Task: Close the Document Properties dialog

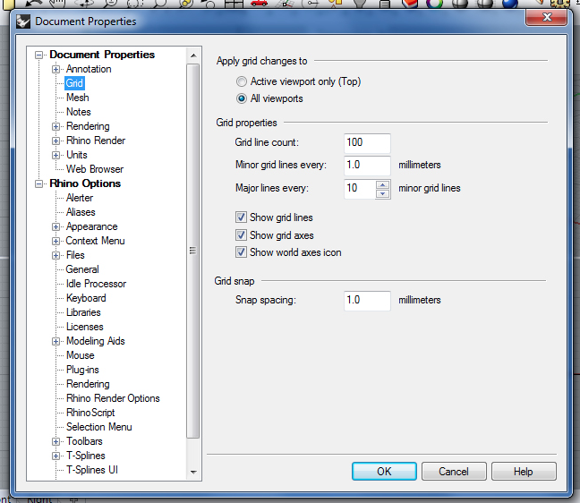Action: pyautogui.click(x=547, y=17)
